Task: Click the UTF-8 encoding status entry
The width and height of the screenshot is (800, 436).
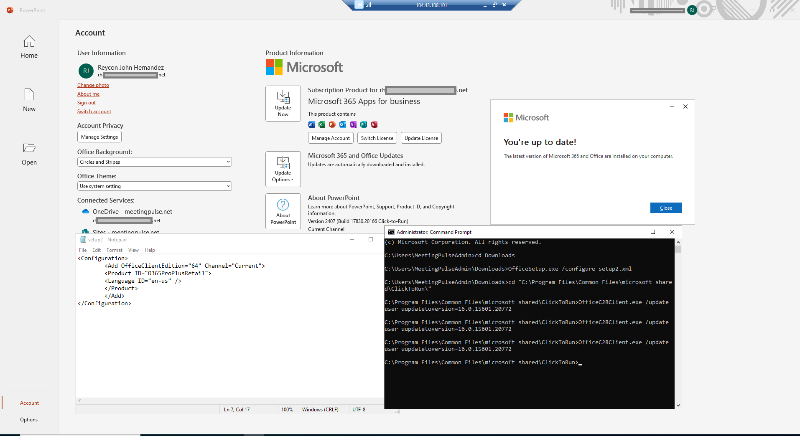Action: pyautogui.click(x=359, y=410)
